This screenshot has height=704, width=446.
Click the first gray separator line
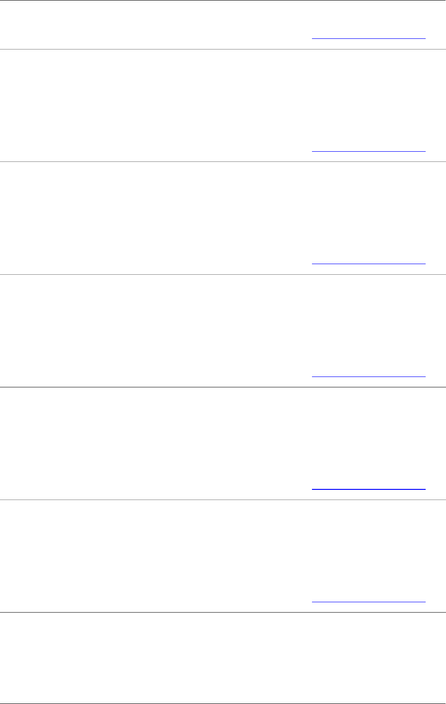[x=223, y=49]
